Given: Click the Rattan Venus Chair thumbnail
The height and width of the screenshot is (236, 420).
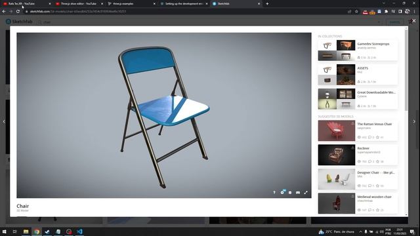Looking at the screenshot, I should (337, 130).
